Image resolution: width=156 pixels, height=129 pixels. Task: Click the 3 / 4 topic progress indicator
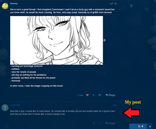click(141, 126)
